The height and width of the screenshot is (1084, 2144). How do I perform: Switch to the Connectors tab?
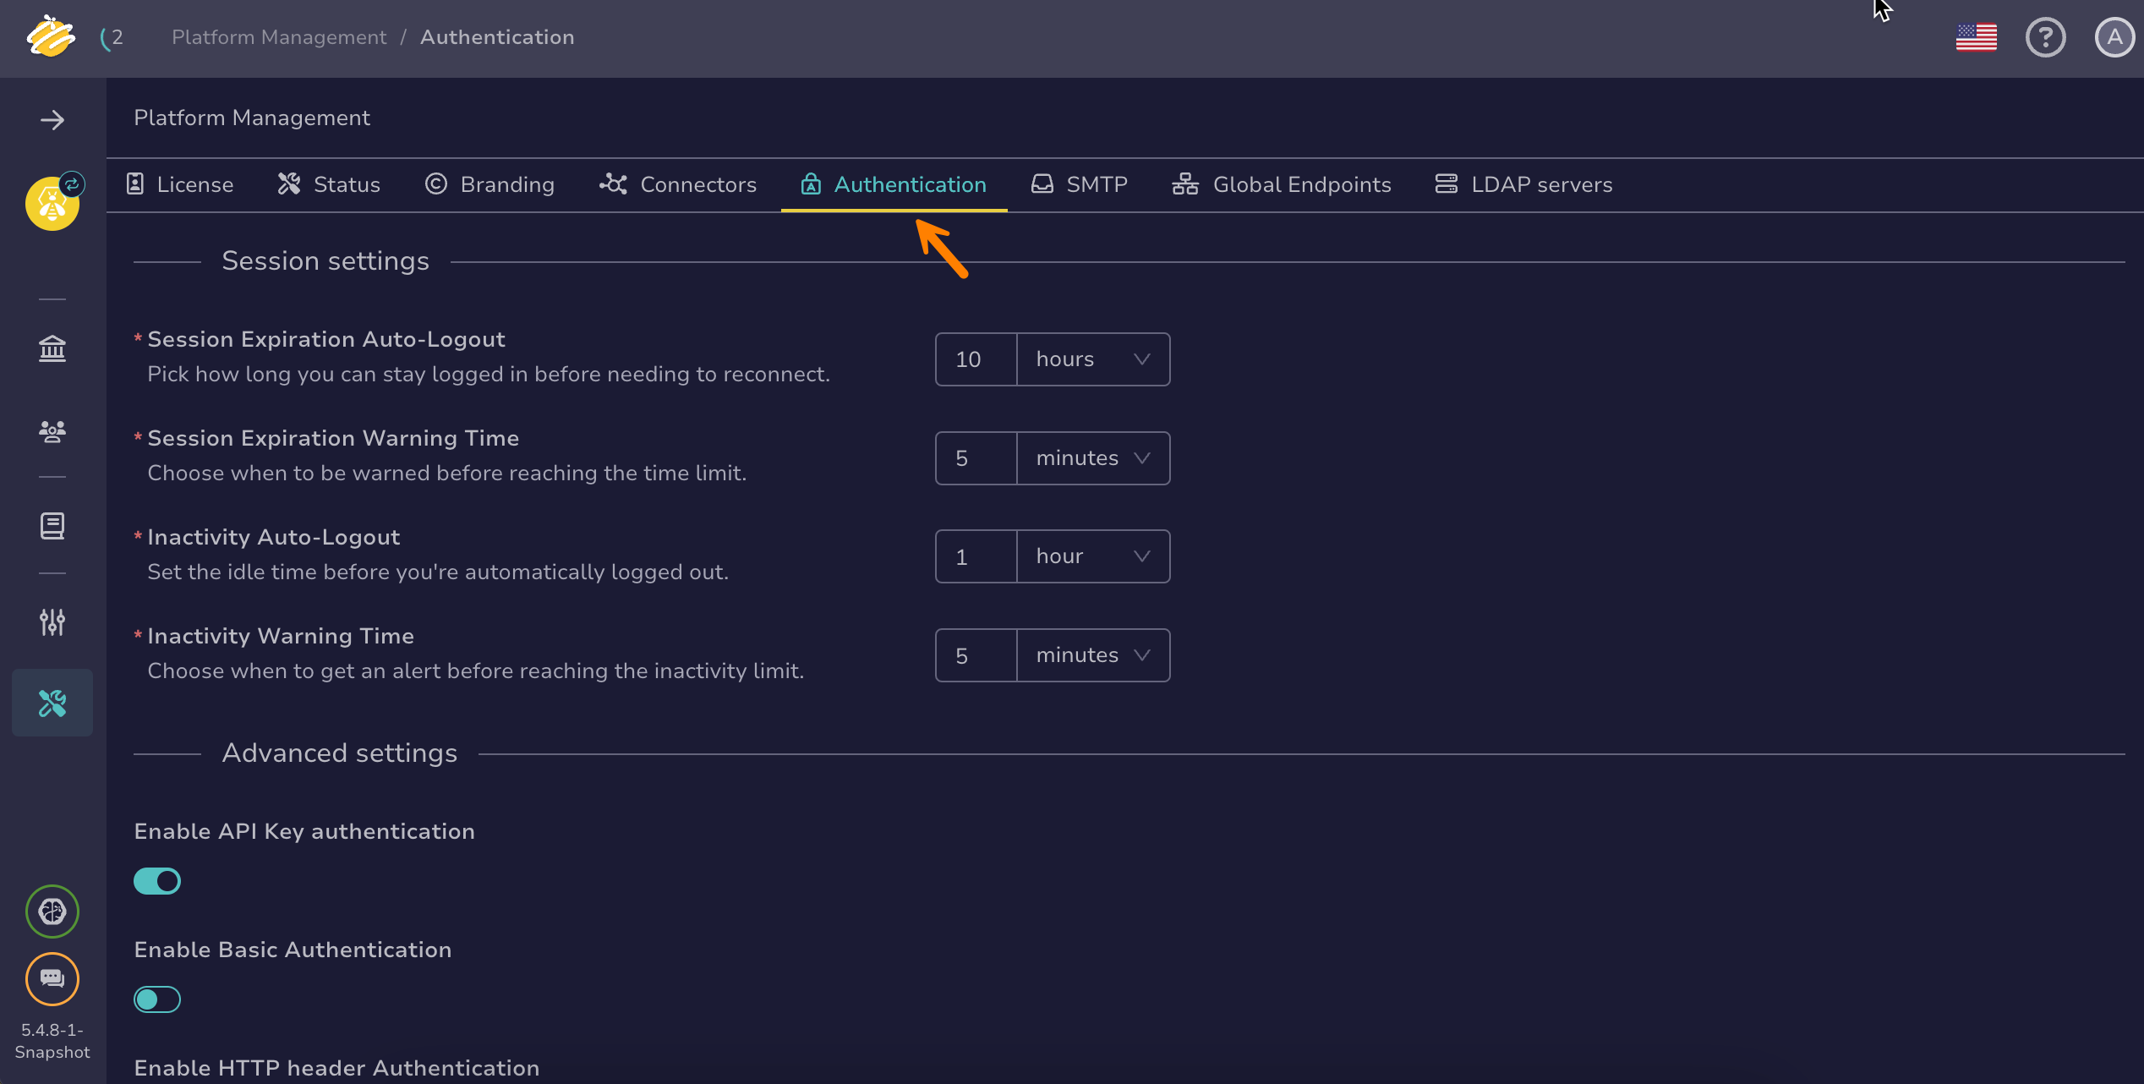[x=678, y=184]
